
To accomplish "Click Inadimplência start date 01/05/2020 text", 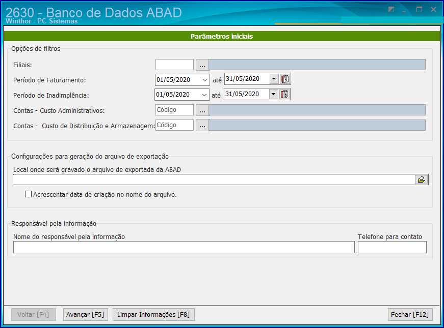I will click(173, 95).
